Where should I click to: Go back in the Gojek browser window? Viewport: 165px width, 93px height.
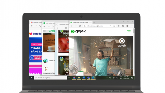pos(72,26)
